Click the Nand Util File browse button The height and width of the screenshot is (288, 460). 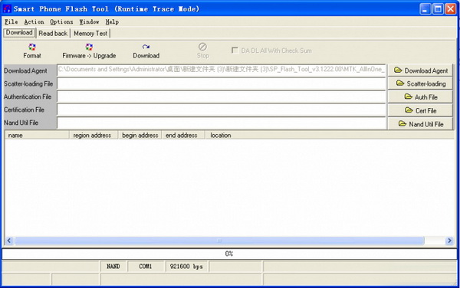click(420, 124)
